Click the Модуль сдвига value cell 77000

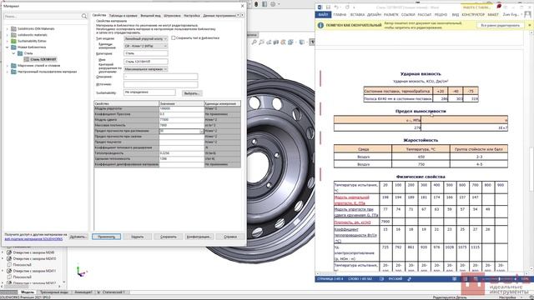click(x=181, y=120)
